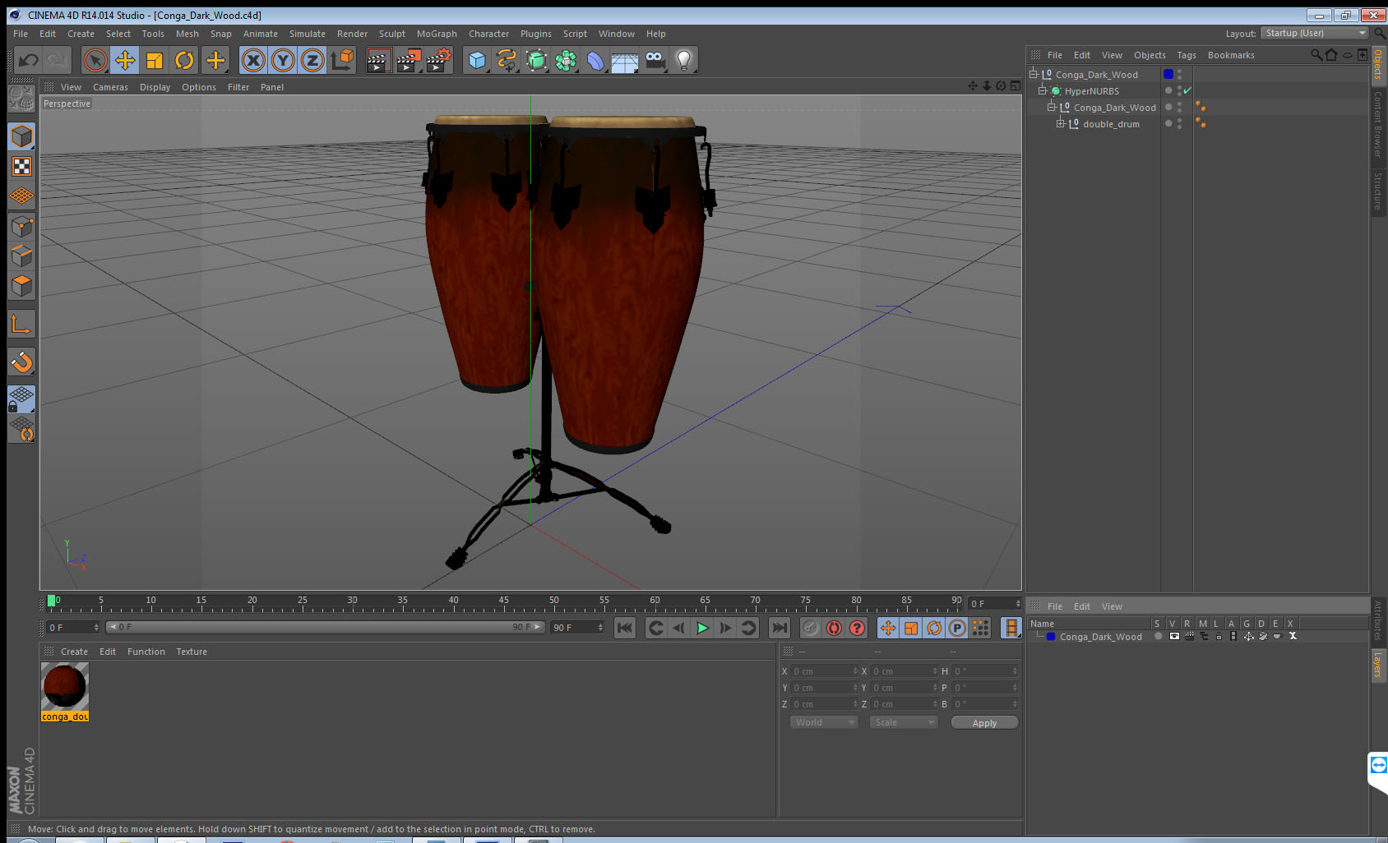Open the Sculpt menu

pos(392,34)
